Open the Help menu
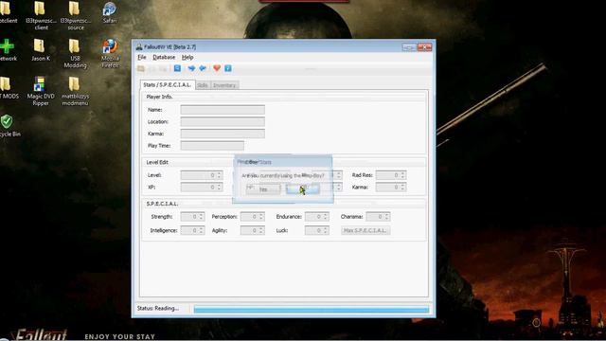Screen dimensions: 606x341 coord(187,57)
